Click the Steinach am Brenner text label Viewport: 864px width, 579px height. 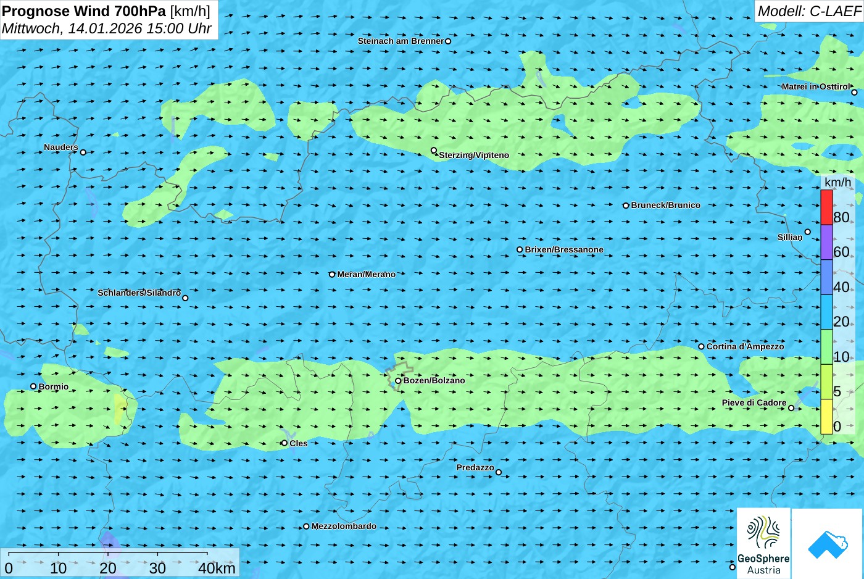(x=401, y=41)
